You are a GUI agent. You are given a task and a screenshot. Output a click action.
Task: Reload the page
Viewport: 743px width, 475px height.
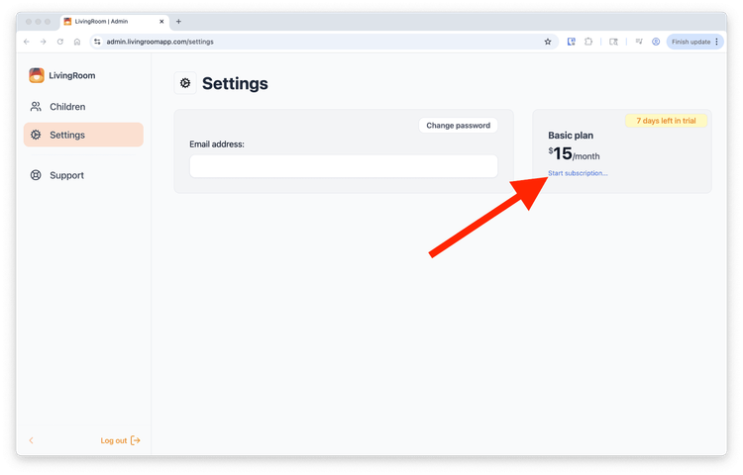point(60,42)
